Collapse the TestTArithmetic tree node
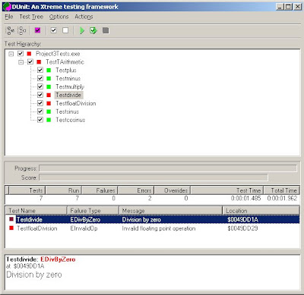 21,62
